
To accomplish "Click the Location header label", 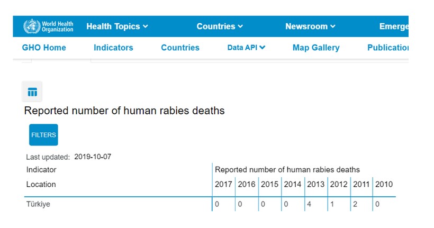I will point(41,184).
